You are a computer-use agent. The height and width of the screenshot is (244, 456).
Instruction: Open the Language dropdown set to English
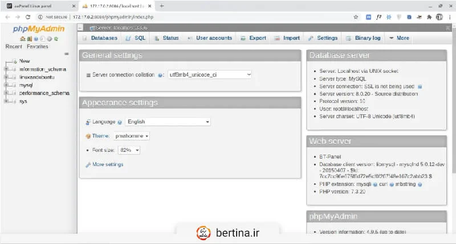pyautogui.click(x=168, y=122)
